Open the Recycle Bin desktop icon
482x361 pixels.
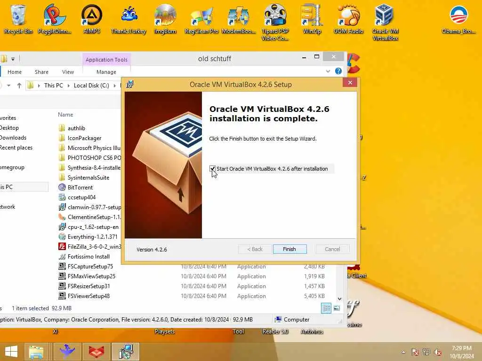(18, 18)
